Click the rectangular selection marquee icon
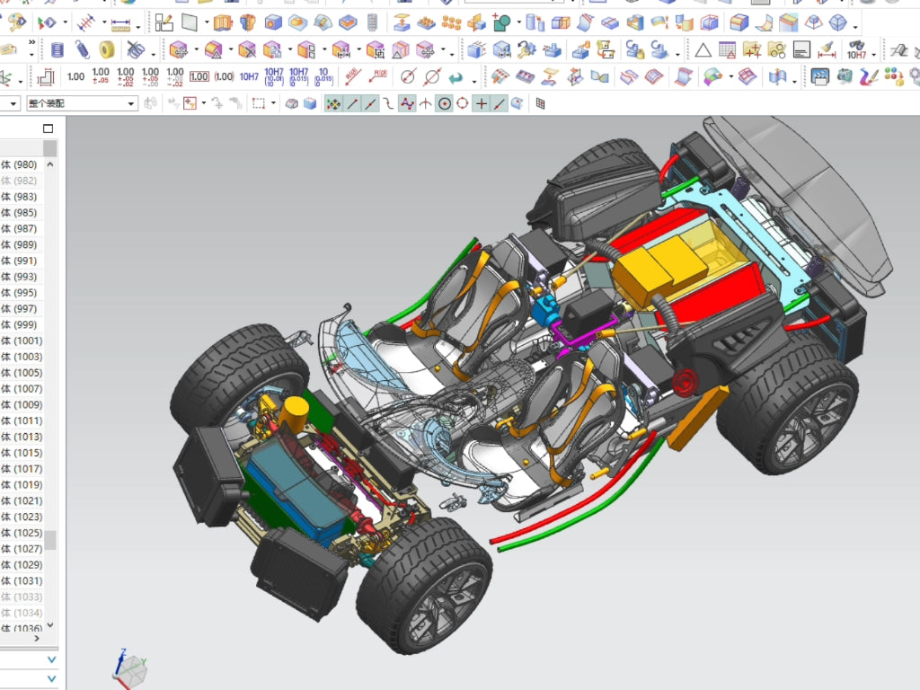This screenshot has width=920, height=690. [x=258, y=103]
